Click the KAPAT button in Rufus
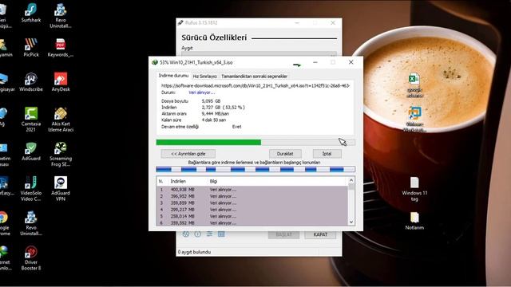Image resolution: width=511 pixels, height=287 pixels. point(320,234)
